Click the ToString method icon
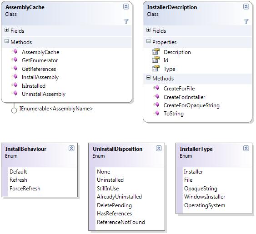Image resolution: width=256 pixels, height=234 pixels. 156,113
